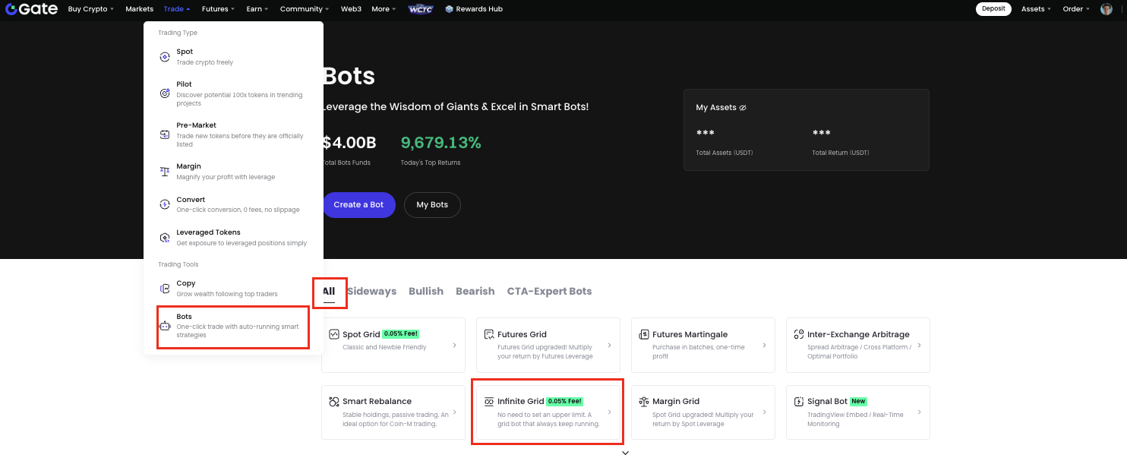The image size is (1127, 458).
Task: Open the Infinite Grid bot card
Action: 548,412
